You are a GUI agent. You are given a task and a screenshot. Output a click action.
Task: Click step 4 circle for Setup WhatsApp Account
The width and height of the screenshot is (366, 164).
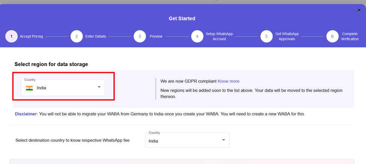pyautogui.click(x=197, y=36)
